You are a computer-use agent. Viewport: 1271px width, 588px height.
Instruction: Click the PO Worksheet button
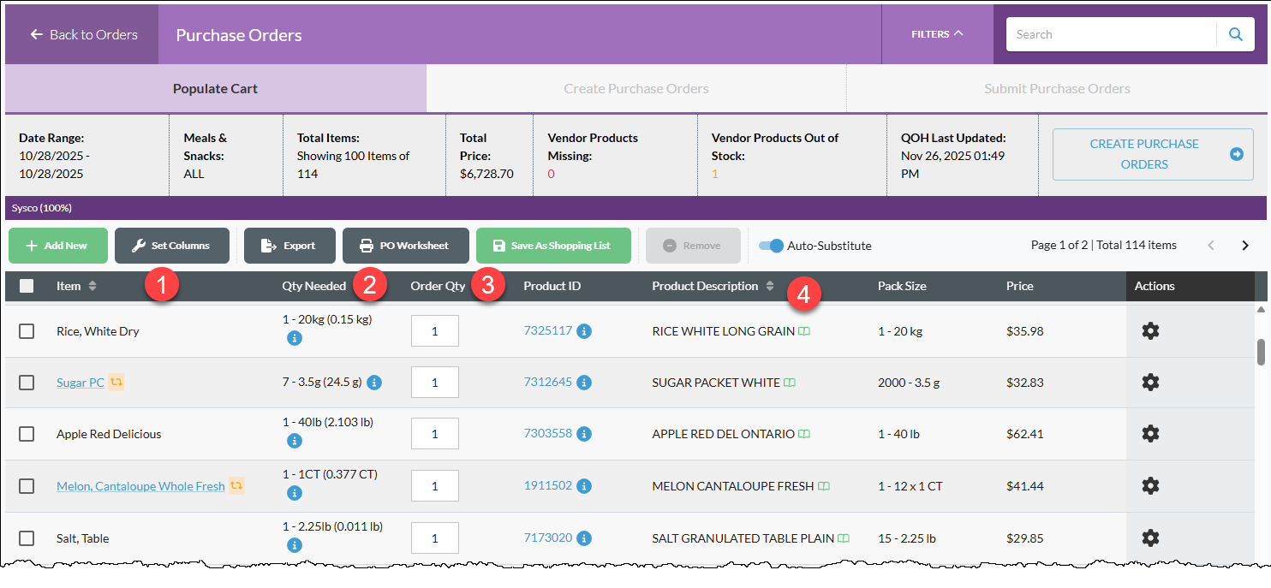point(406,246)
